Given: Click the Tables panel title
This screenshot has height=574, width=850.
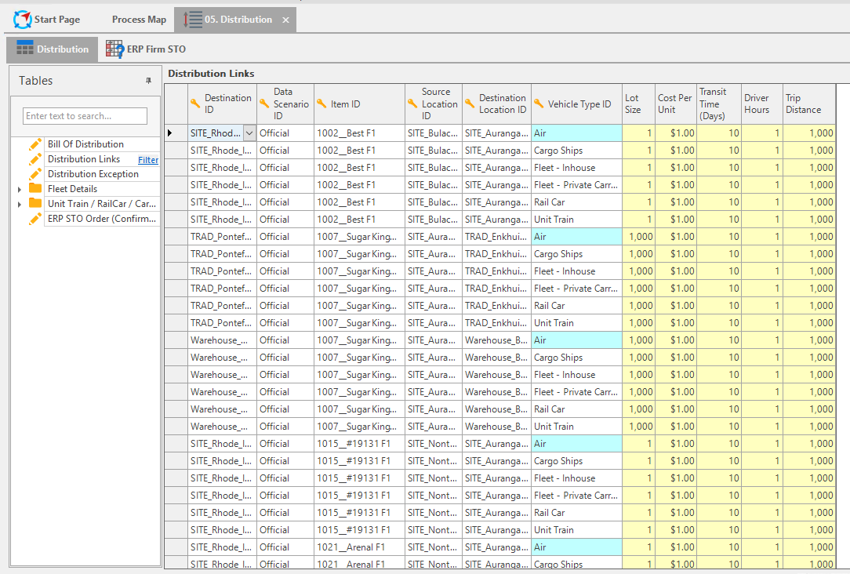Looking at the screenshot, I should pos(36,81).
